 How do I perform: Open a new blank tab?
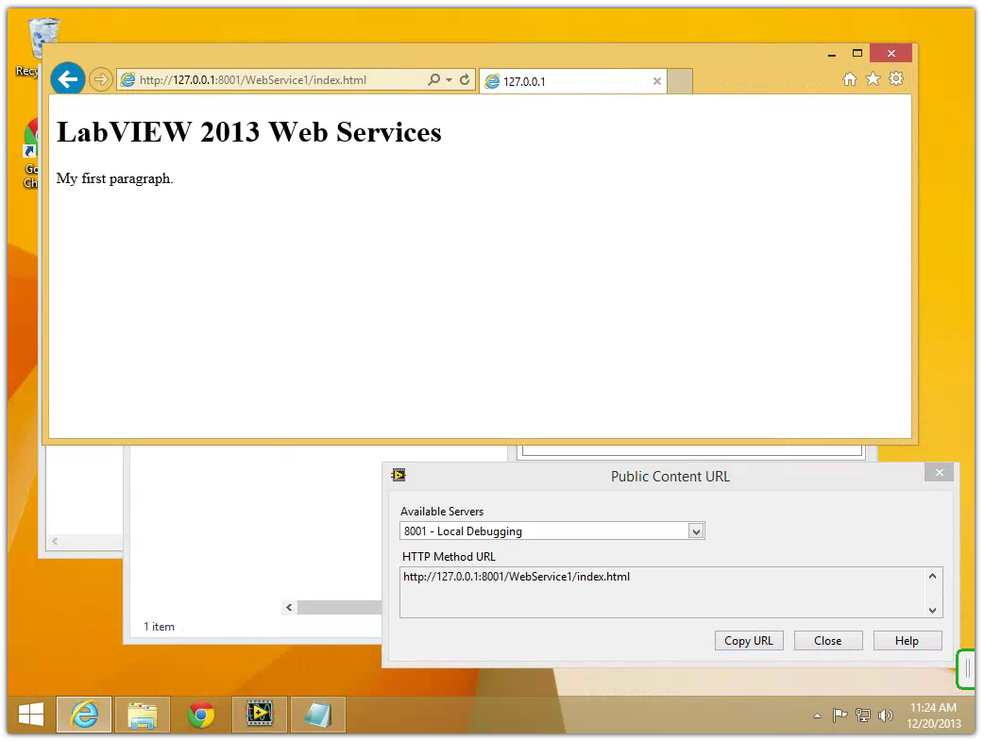681,81
